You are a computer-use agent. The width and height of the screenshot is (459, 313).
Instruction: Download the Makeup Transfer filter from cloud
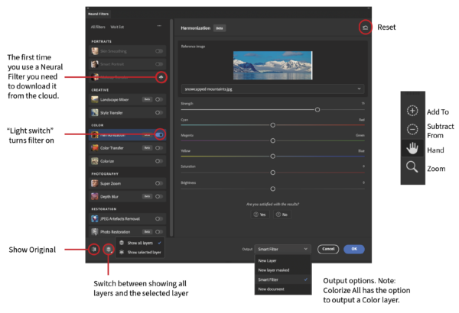click(161, 77)
